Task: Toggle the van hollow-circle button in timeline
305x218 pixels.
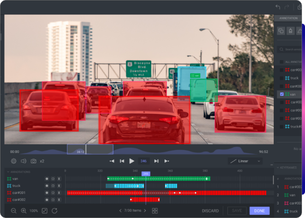Action: coord(53,179)
